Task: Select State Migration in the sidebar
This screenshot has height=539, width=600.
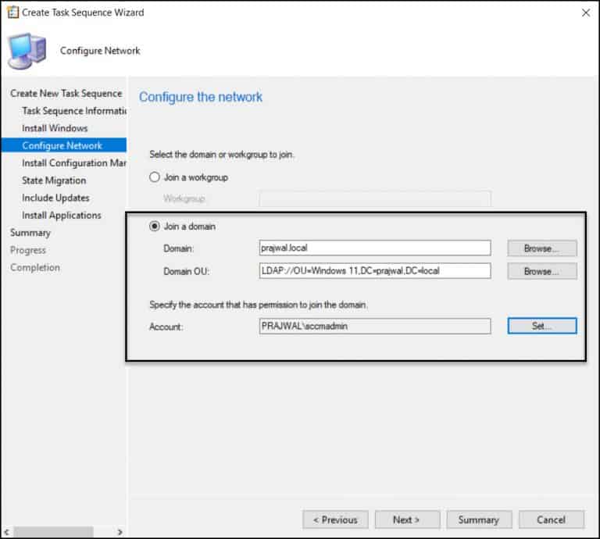Action: click(x=54, y=180)
